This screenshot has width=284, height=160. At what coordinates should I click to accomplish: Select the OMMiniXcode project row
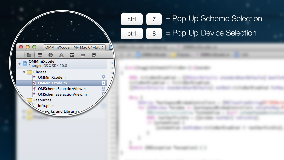coord(61,64)
